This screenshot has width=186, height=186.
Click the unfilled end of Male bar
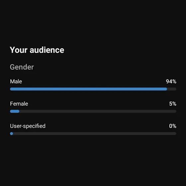172,89
